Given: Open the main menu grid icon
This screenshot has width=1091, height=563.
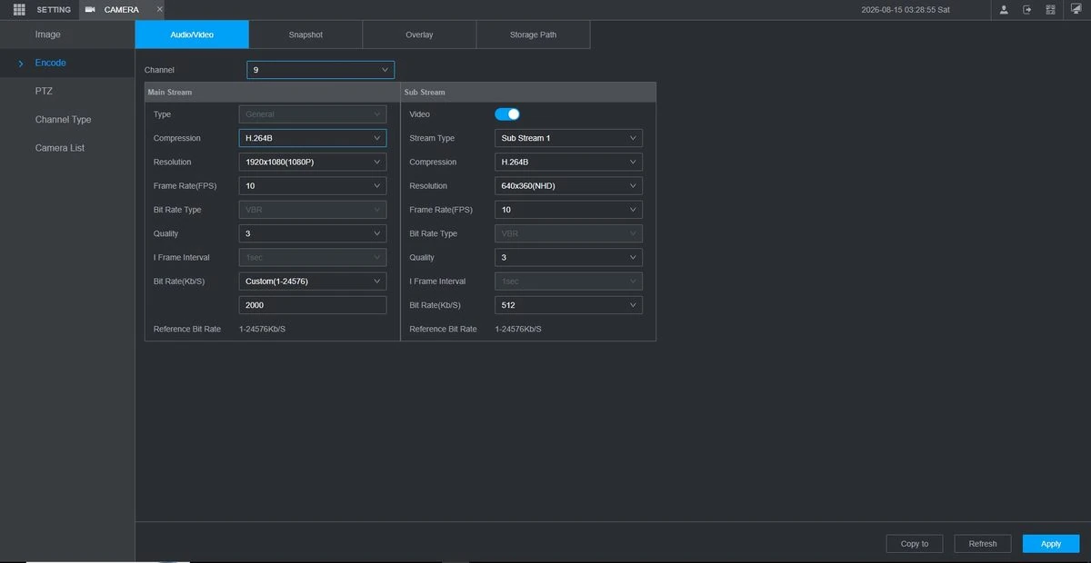Looking at the screenshot, I should 18,9.
